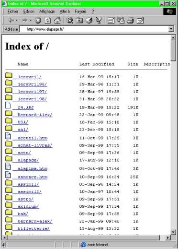Image resolution: width=178 pixels, height=249 pixels.
Task: Refresh the page using the Refresh icon
Action: pyautogui.click(x=48, y=21)
